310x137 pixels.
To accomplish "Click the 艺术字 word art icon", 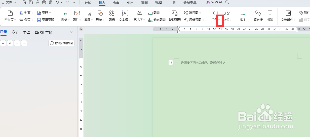I will (139, 13).
